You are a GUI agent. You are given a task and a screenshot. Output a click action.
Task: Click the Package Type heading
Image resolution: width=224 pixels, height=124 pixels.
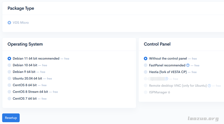tap(21, 8)
